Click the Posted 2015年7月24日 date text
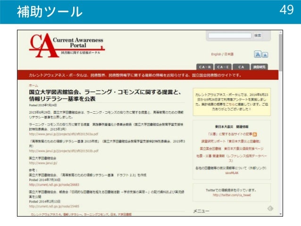Viewport: 301px width, 226px height. tap(43, 105)
